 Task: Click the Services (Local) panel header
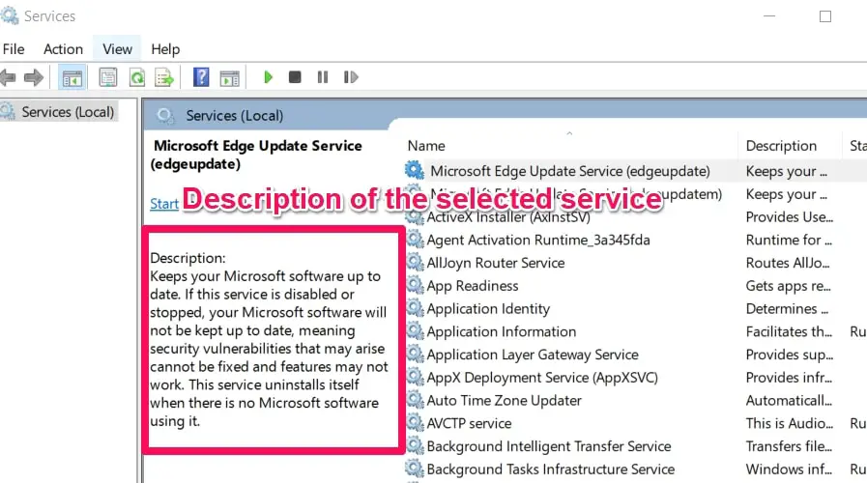point(235,116)
